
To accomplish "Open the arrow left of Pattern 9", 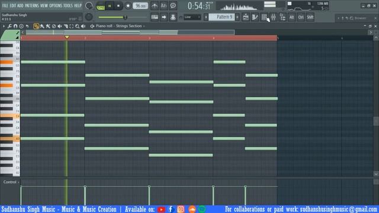I will 205,17.
